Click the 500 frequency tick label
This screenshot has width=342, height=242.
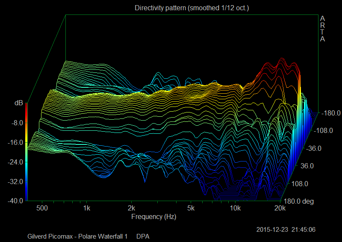coord(42,208)
